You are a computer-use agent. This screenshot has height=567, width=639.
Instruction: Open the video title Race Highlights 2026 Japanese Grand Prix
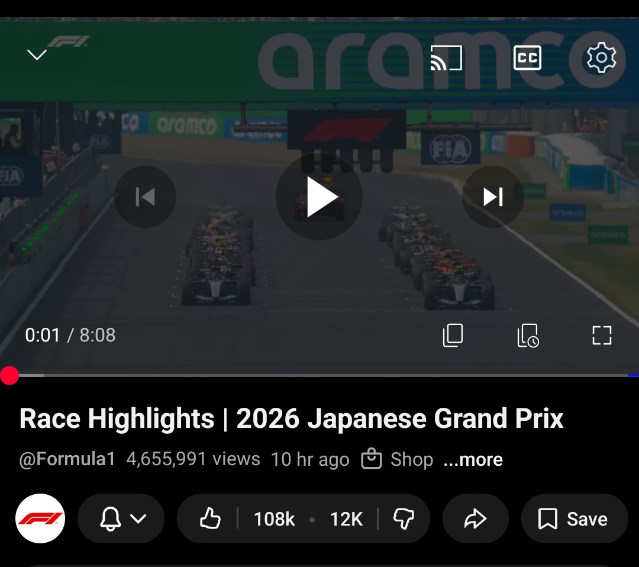tap(291, 418)
